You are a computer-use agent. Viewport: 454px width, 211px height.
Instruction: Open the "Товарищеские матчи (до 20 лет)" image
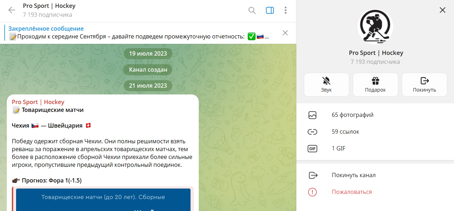pyautogui.click(x=103, y=200)
